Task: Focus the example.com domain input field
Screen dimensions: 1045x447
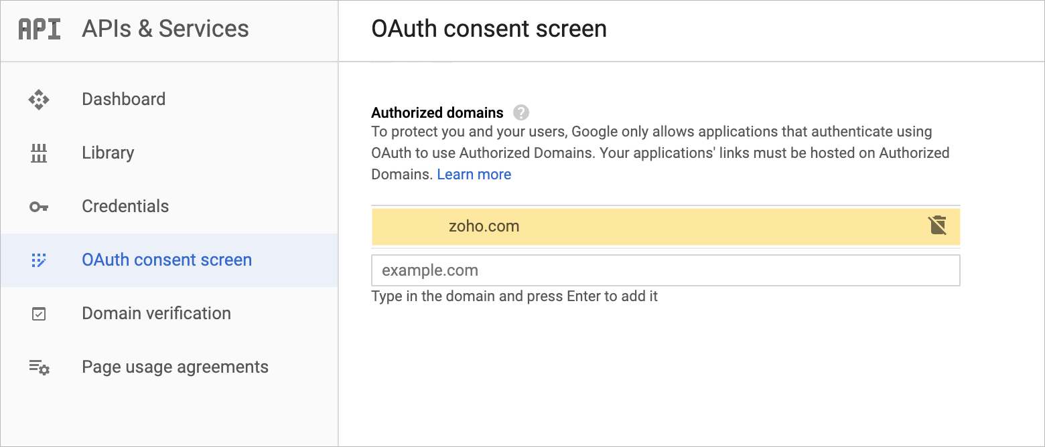Action: 665,270
